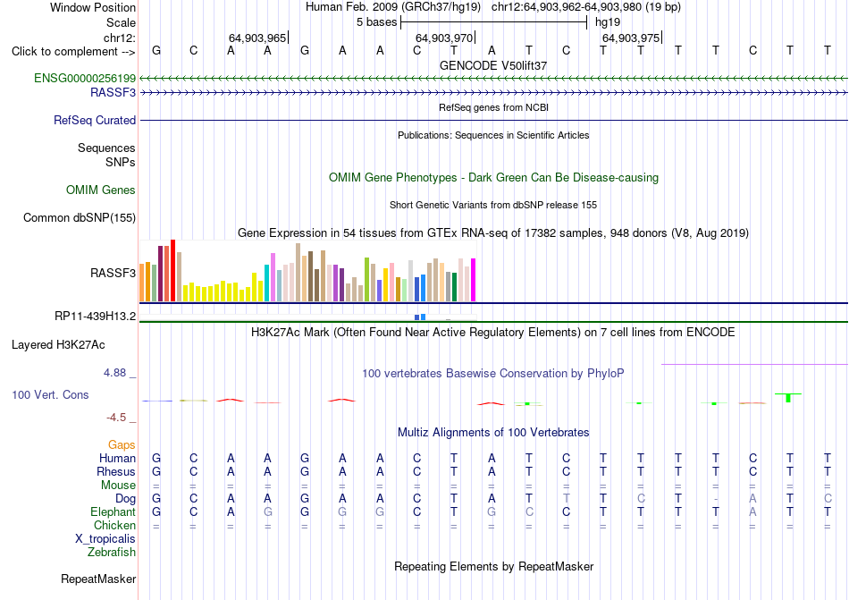Open GENCODE V50lift37 track title
The width and height of the screenshot is (849, 600).
[x=493, y=65]
